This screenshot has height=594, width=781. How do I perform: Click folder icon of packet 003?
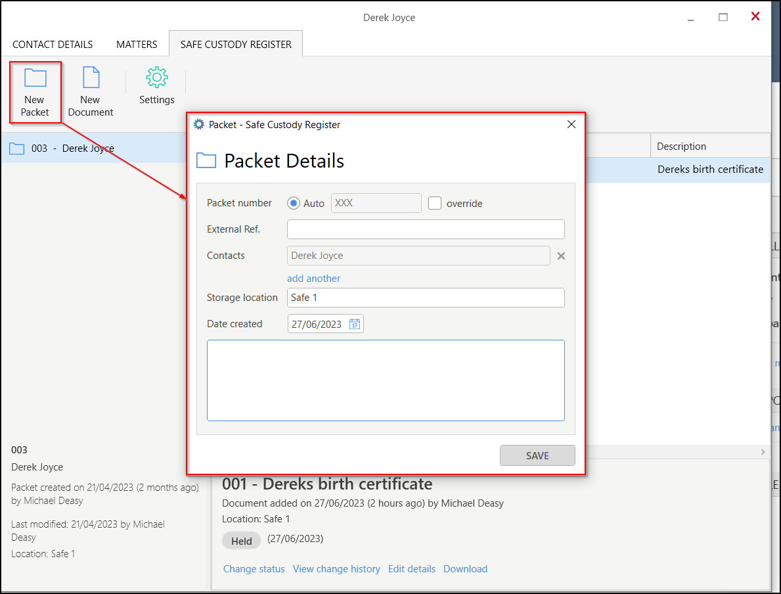point(16,148)
